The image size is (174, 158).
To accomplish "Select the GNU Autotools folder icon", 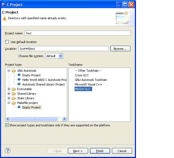I will coord(14,71).
